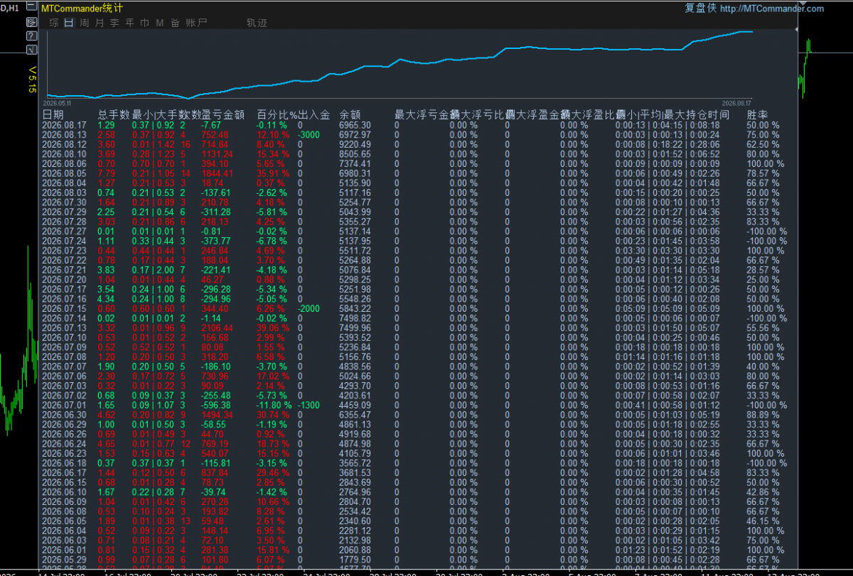Viewport: 853px width, 576px height.
Task: Open the 备 notes tab
Action: click(x=175, y=23)
